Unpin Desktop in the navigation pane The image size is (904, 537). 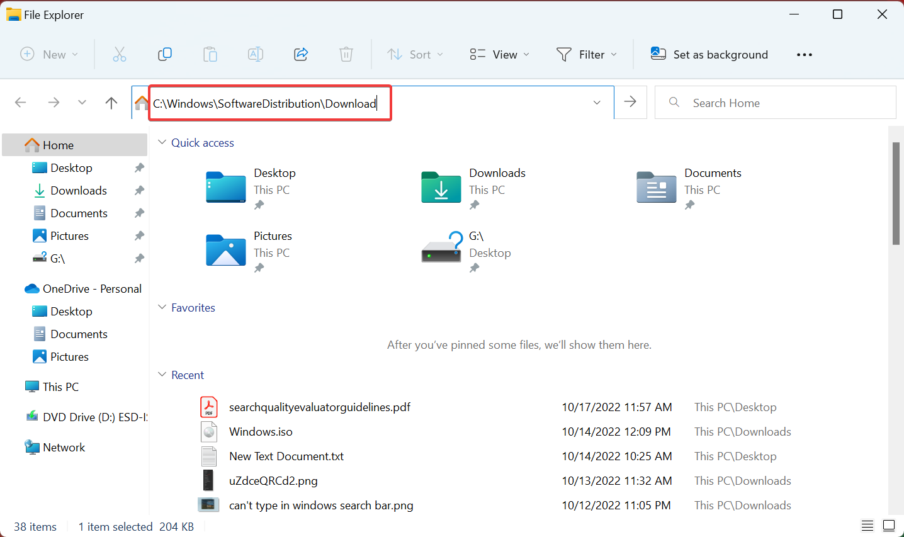(139, 168)
